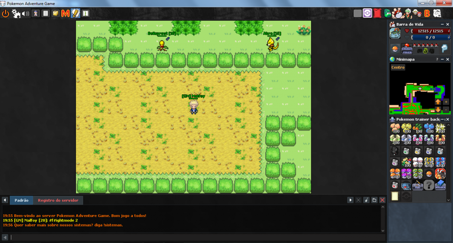Click the blue 0 / 0 bar

click(x=430, y=37)
